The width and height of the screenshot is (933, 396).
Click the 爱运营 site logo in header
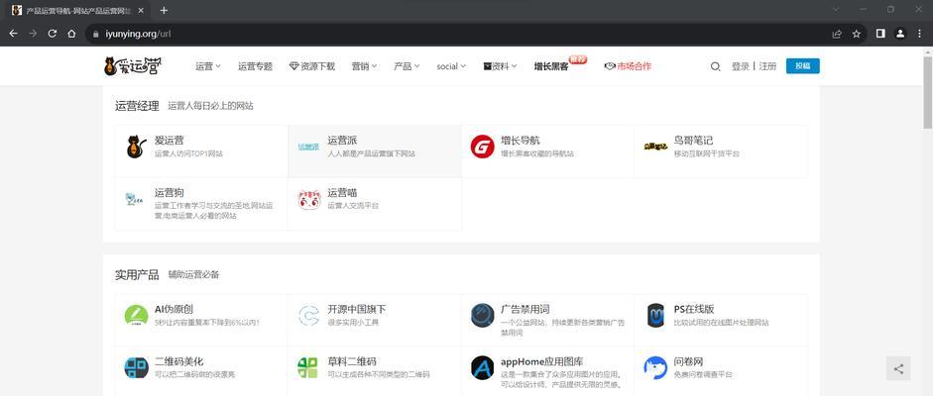[133, 66]
